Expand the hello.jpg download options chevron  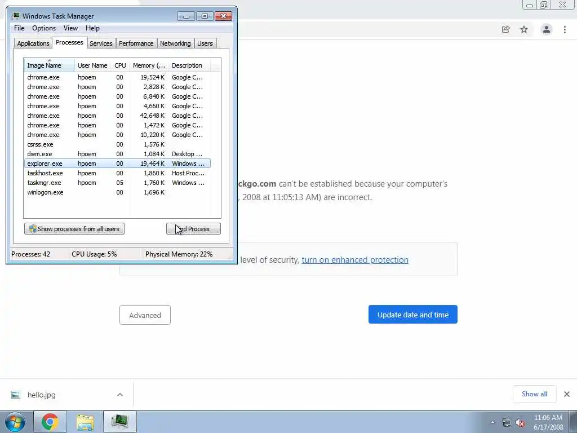[120, 395]
